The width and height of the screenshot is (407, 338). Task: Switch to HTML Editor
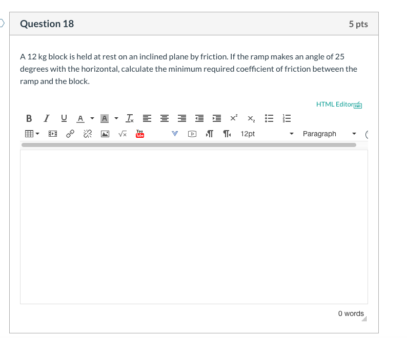coord(335,104)
